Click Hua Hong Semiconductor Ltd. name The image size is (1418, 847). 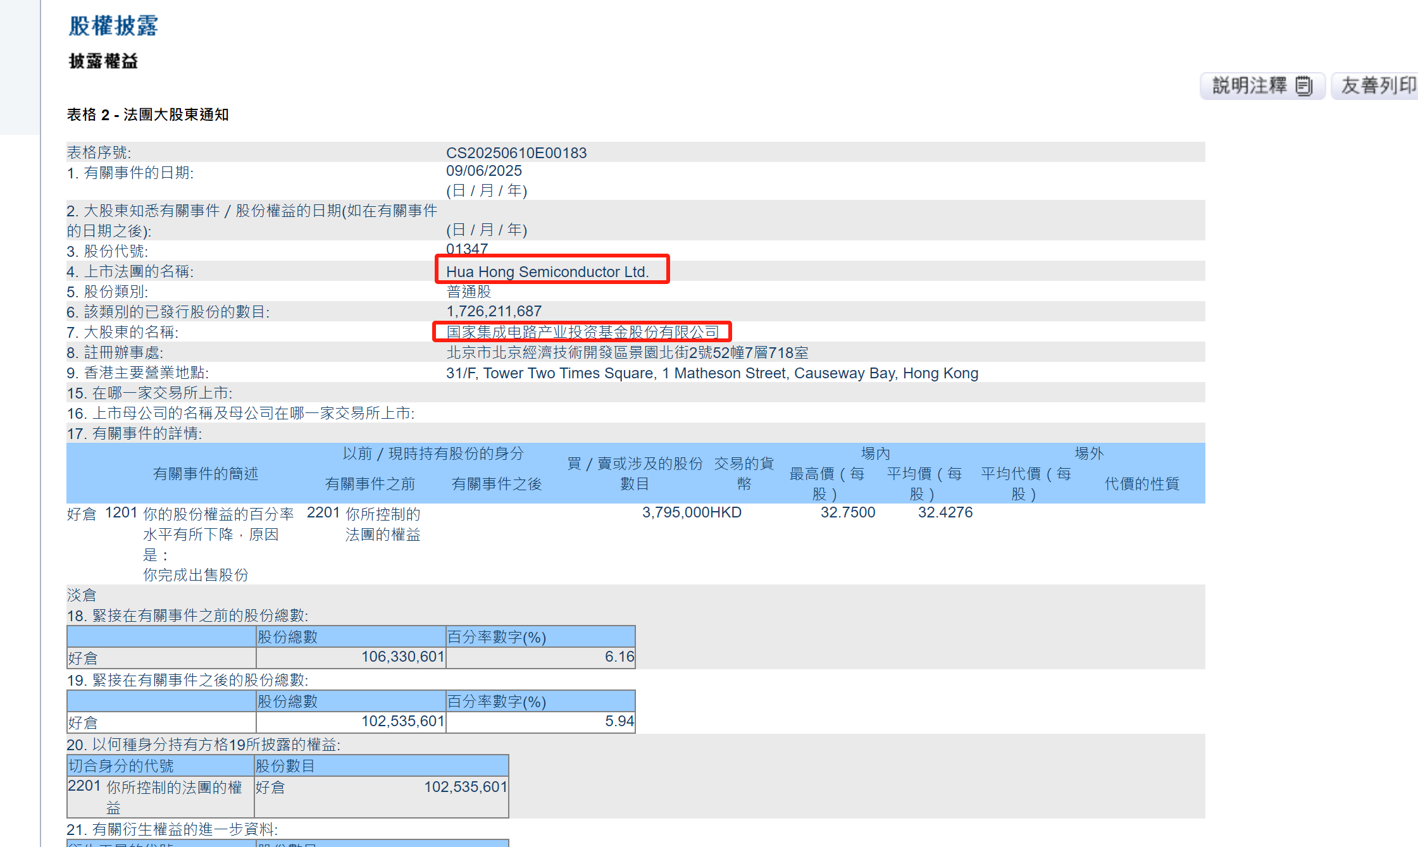[547, 271]
